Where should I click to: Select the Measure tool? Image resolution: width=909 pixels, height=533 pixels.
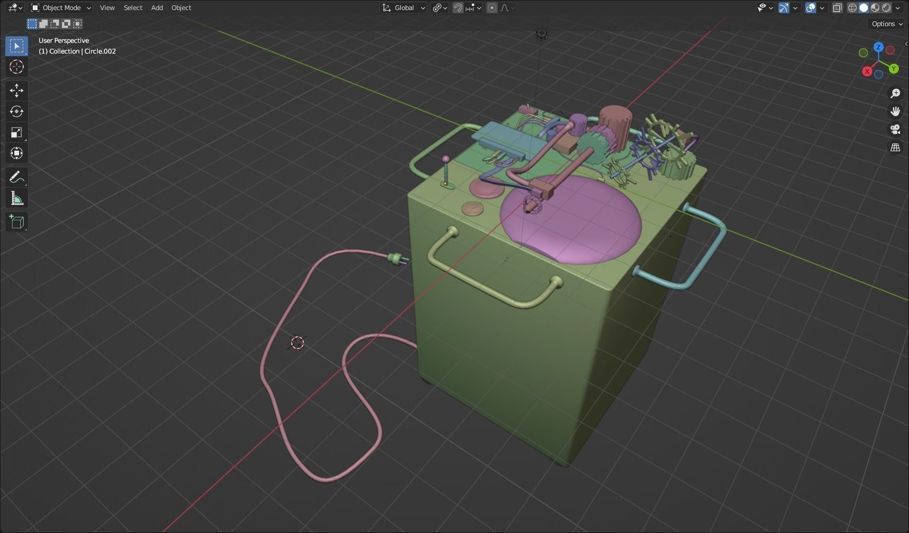tap(16, 197)
